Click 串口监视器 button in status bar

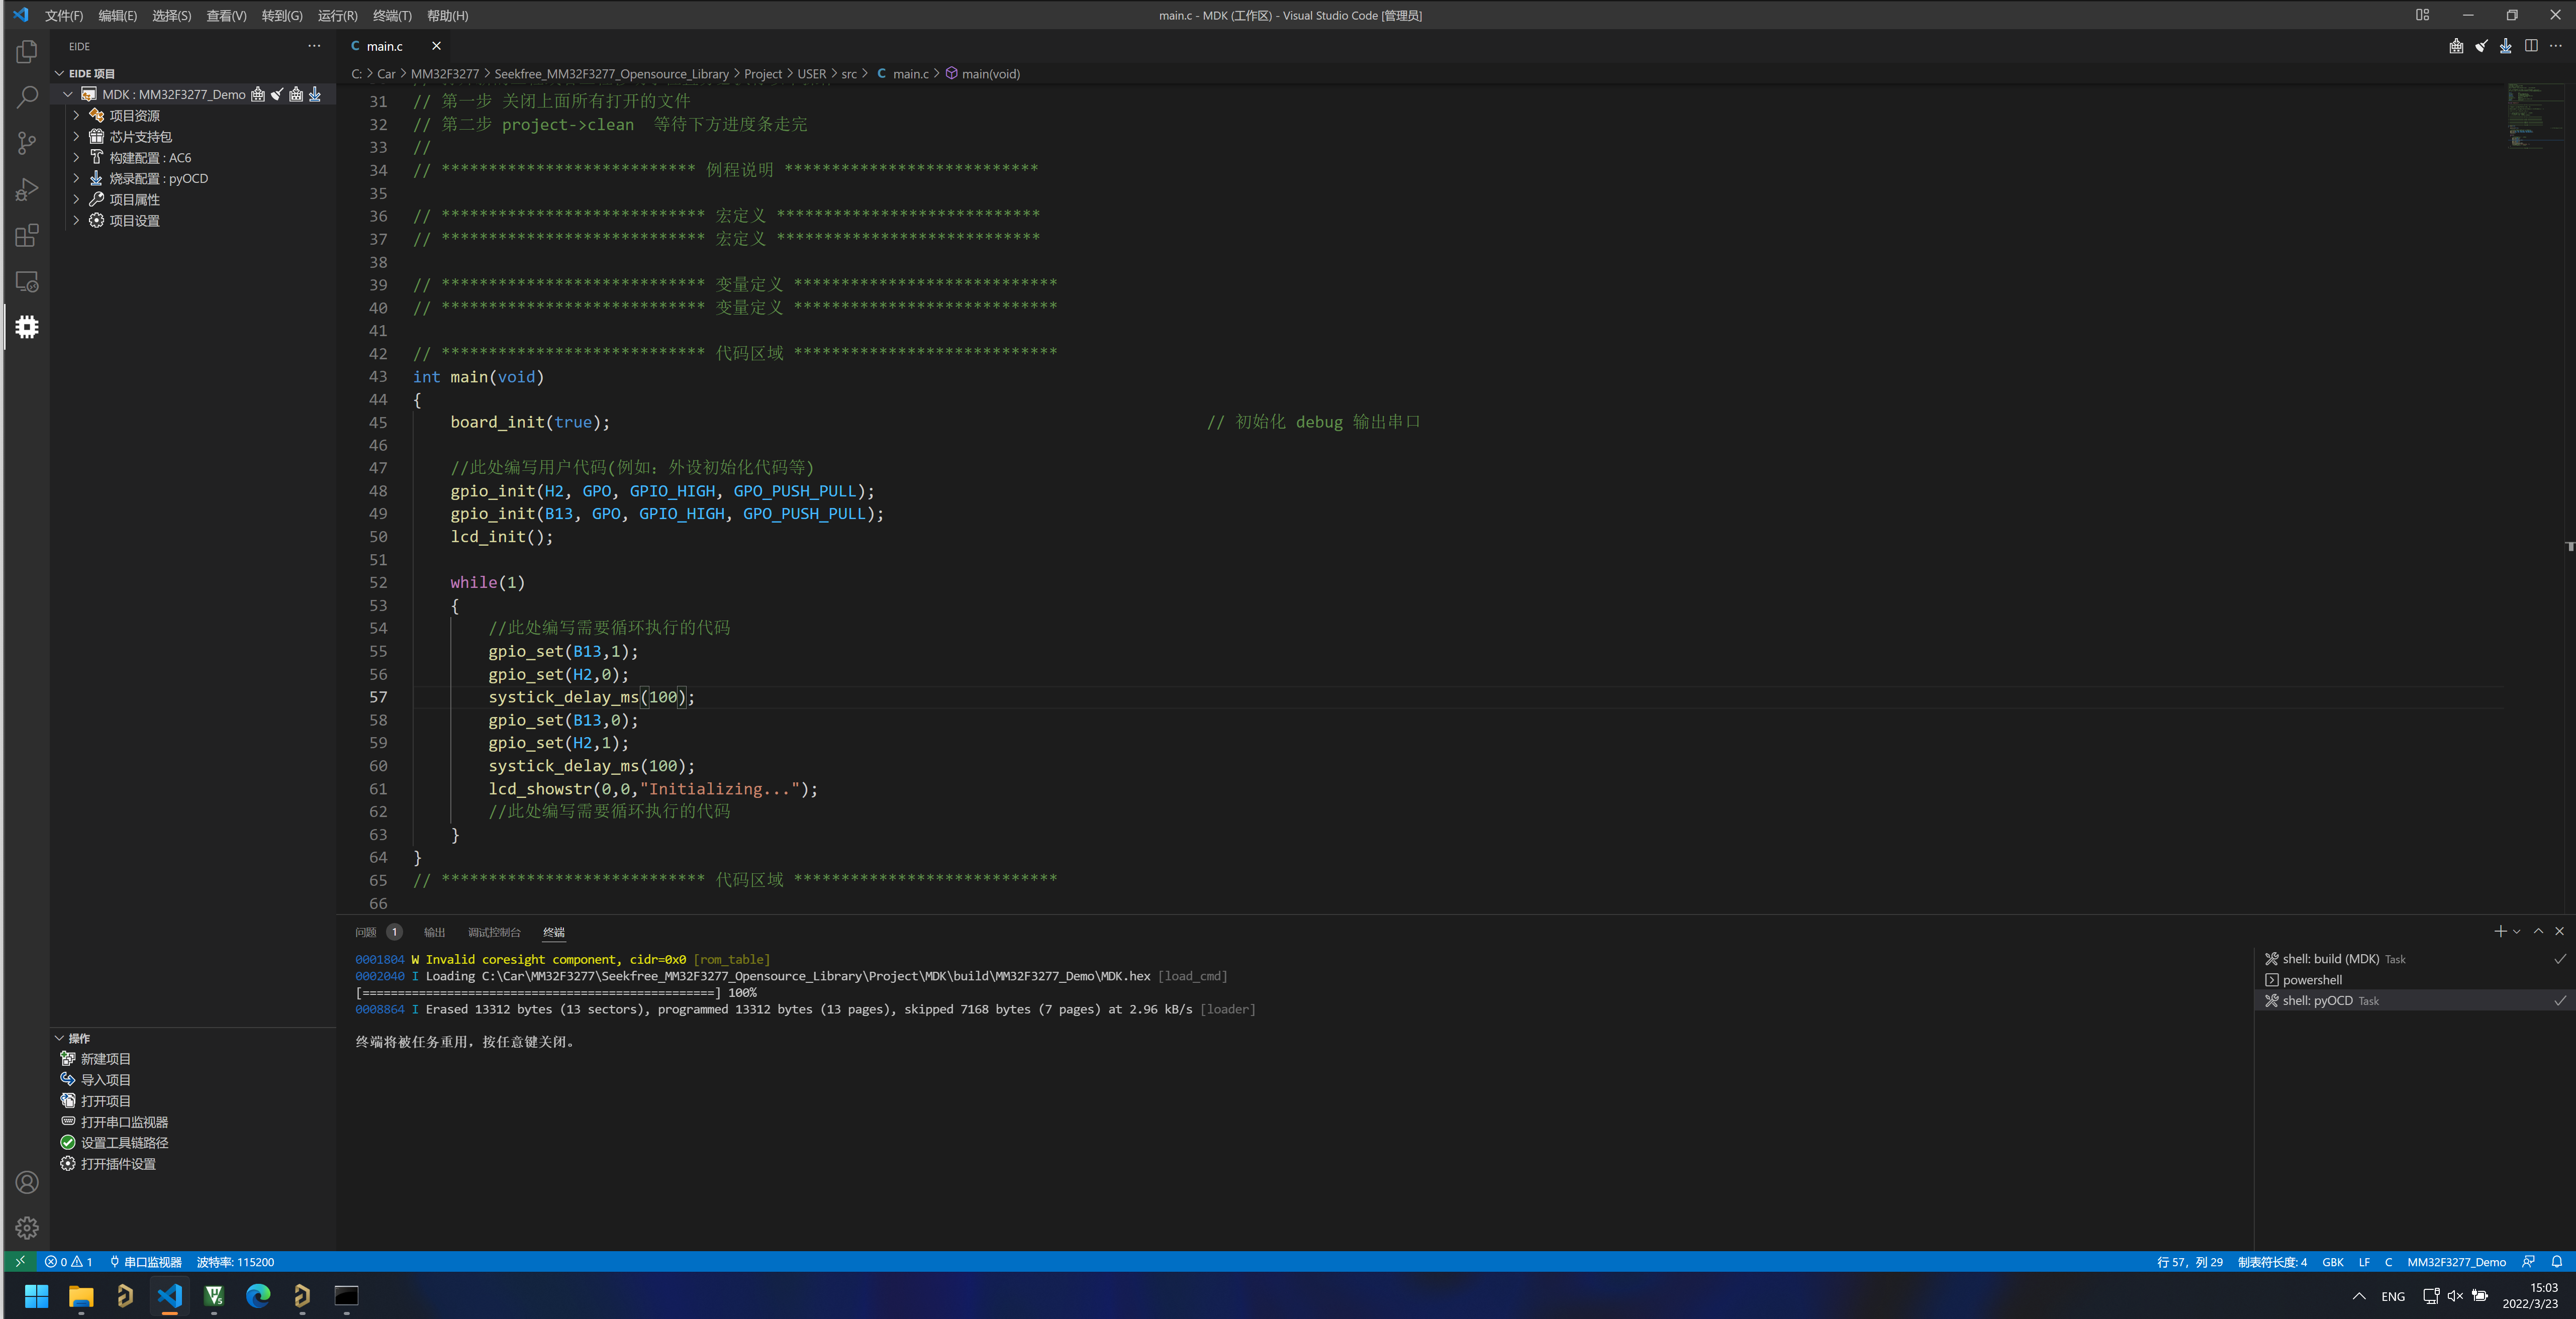click(x=146, y=1262)
